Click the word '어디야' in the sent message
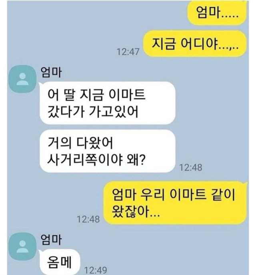 [199, 44]
